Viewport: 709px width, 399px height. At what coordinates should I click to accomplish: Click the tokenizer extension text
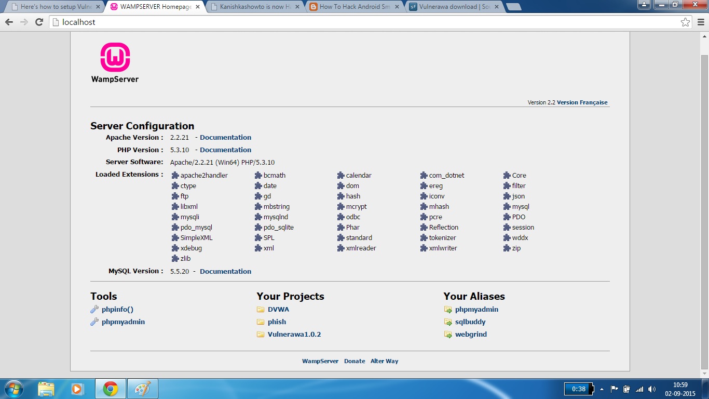point(443,238)
